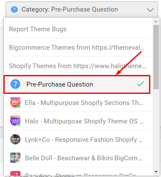
Task: Click the scrollbar down arrow in list
Action: pos(156,172)
